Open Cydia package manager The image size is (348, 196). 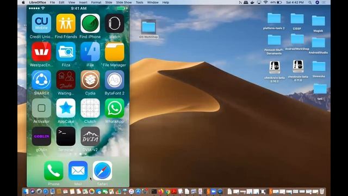click(90, 80)
